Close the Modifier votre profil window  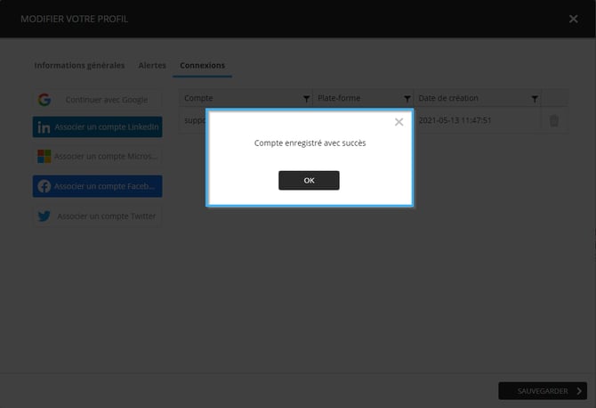coord(573,19)
